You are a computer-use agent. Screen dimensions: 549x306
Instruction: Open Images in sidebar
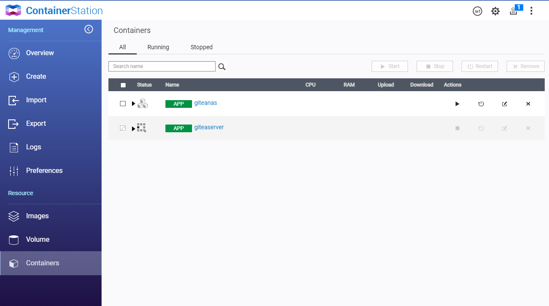(51, 216)
